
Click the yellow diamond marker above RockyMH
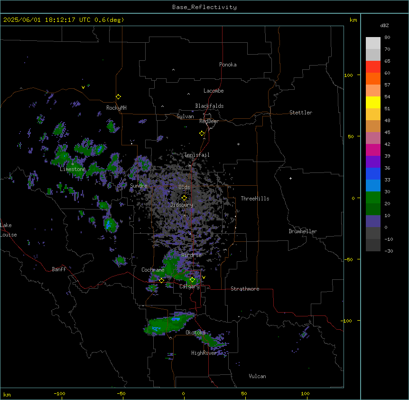[x=118, y=96]
